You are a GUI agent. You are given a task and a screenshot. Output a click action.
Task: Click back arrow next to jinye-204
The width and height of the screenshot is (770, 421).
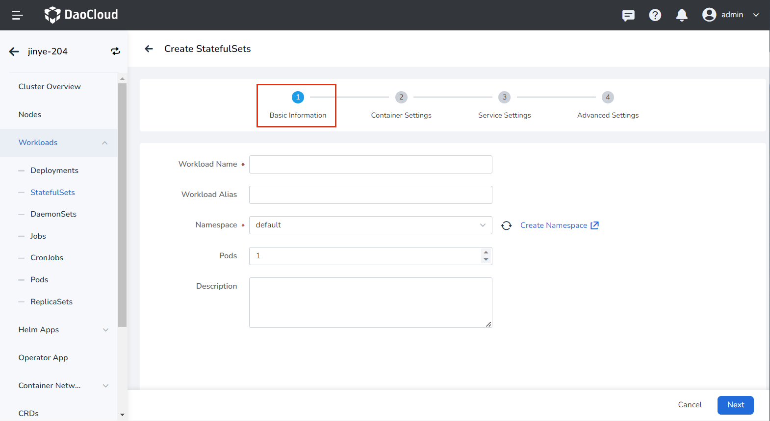(14, 51)
